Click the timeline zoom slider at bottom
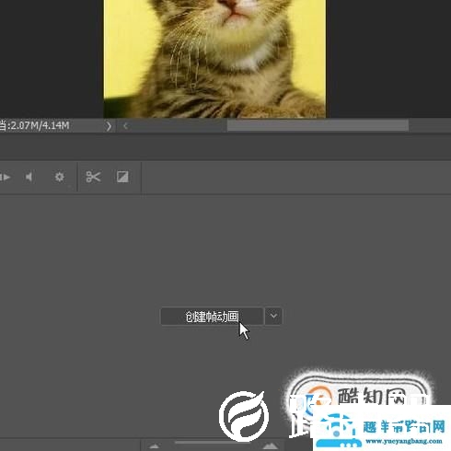451x451 pixels. [x=213, y=443]
